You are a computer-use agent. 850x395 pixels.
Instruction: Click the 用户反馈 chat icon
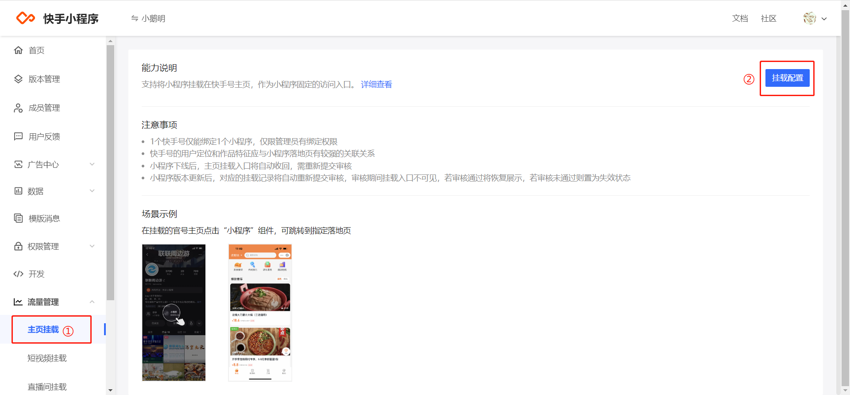18,136
